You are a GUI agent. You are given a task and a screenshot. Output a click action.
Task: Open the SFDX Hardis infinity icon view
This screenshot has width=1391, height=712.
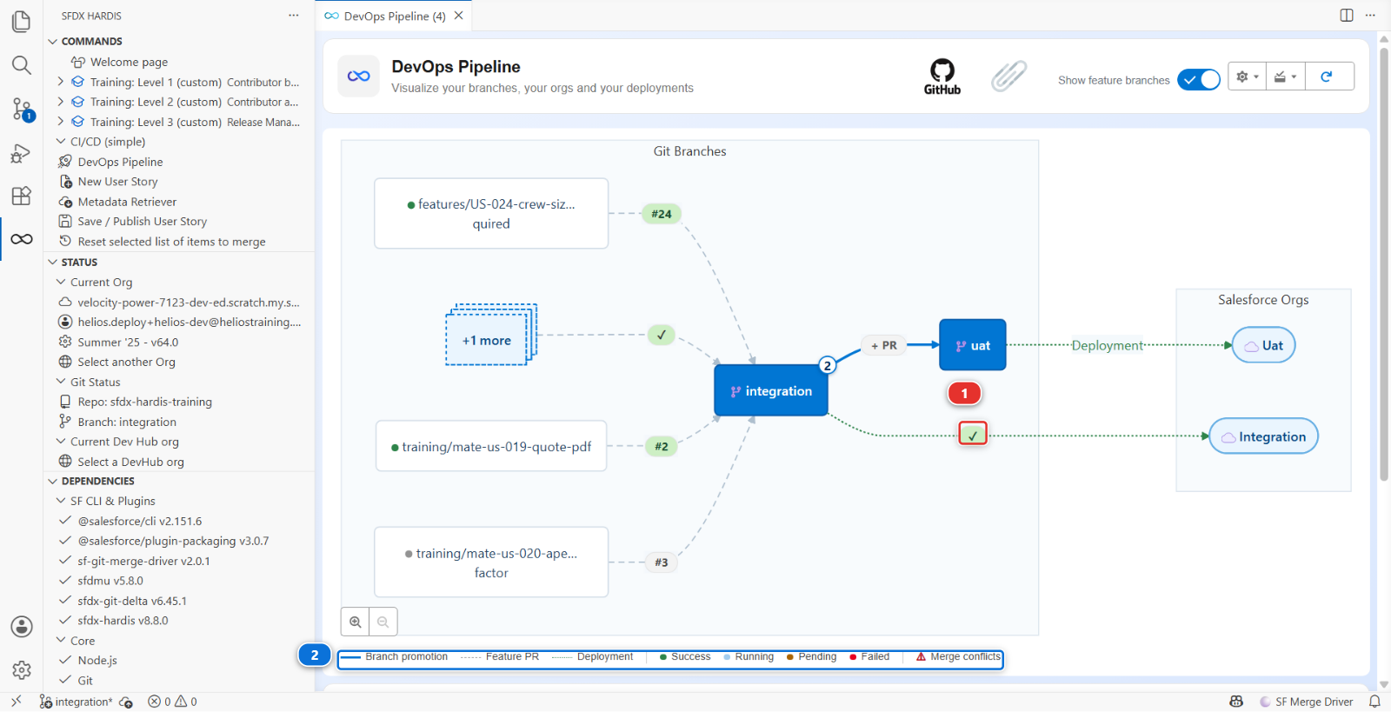click(x=22, y=239)
